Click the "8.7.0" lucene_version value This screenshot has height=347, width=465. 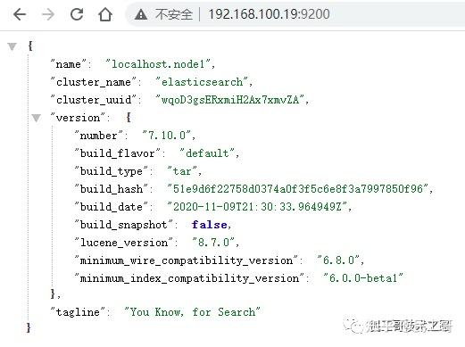[213, 243]
